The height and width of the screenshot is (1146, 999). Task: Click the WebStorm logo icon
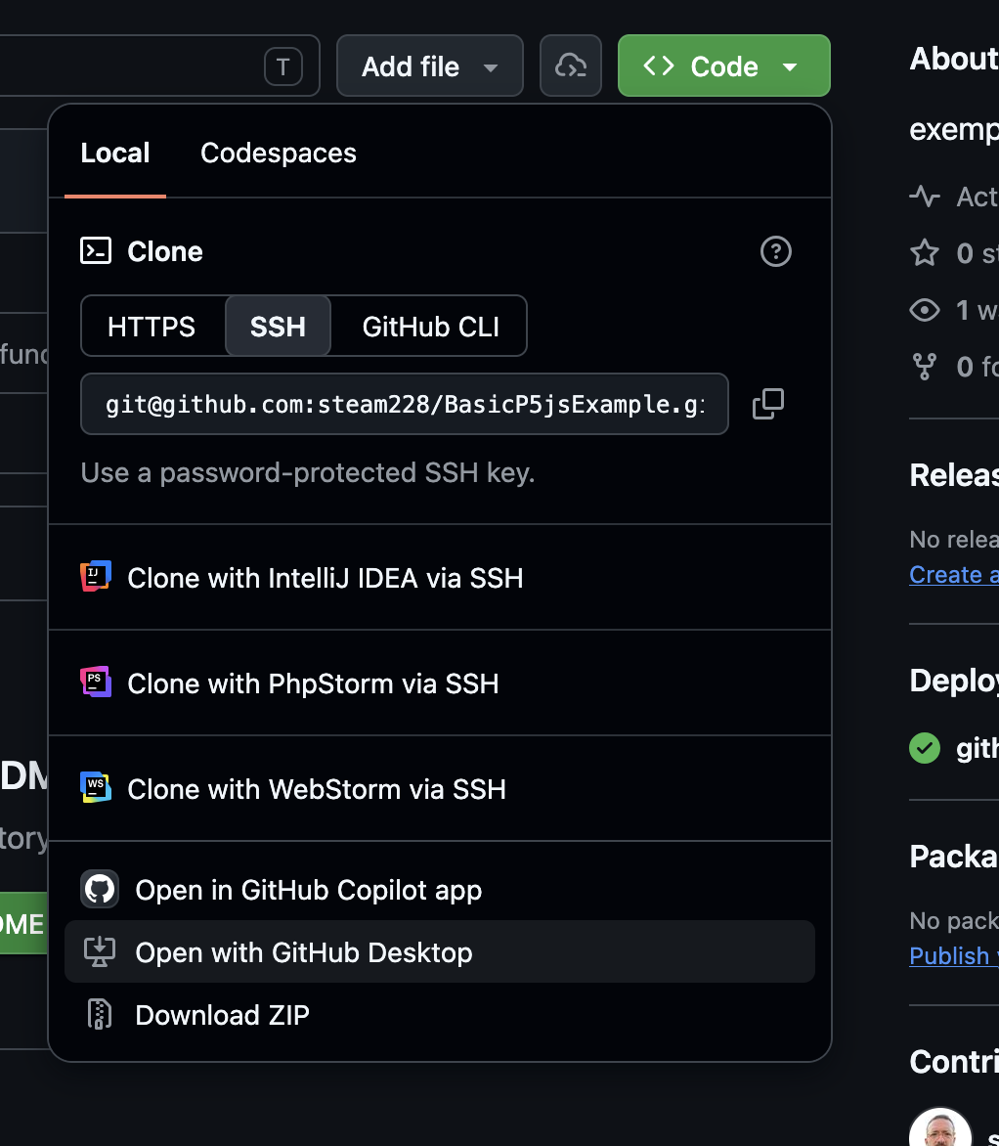(96, 787)
